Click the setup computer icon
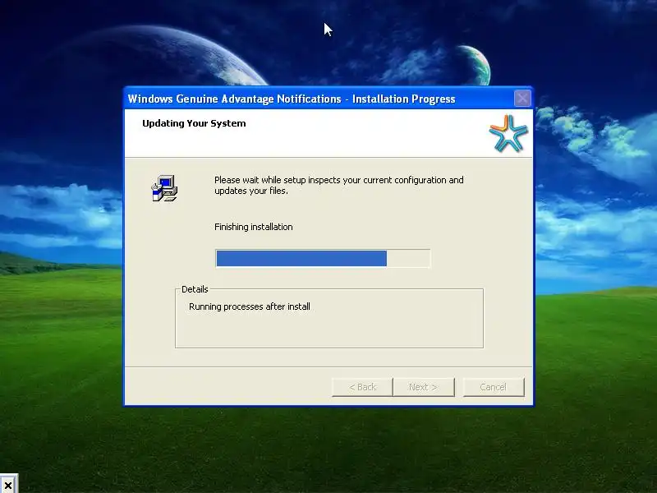This screenshot has width=657, height=493. 165,188
